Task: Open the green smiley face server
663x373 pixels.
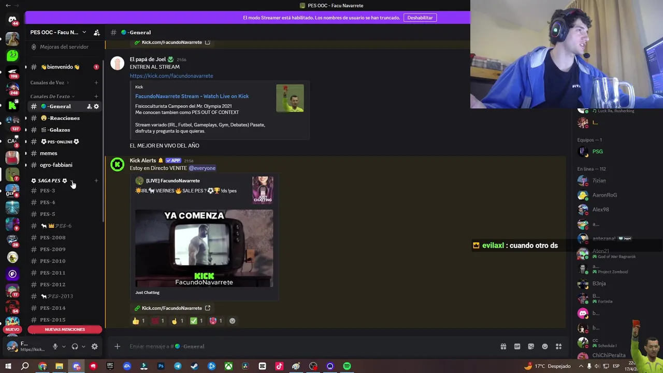Action: (12, 55)
